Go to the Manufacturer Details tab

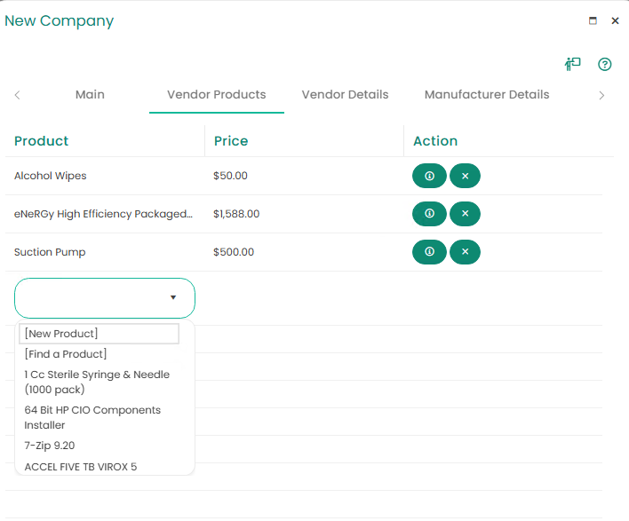tap(486, 95)
